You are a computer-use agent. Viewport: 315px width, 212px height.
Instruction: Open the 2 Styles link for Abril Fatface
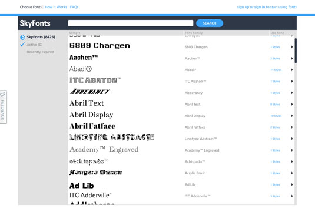275,127
